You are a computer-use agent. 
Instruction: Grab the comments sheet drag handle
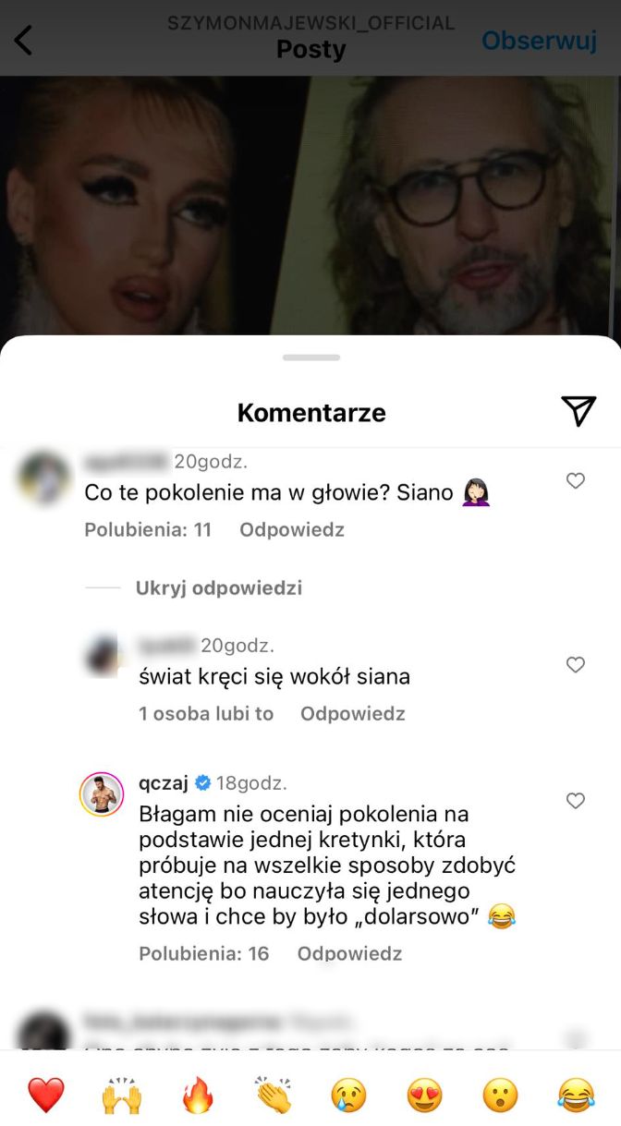(x=311, y=357)
